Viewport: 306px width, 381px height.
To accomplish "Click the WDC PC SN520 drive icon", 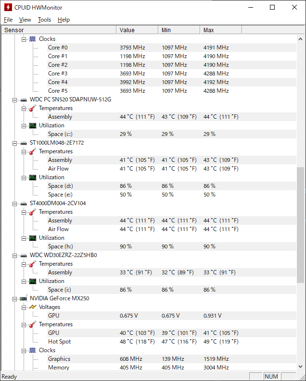I will click(x=24, y=99).
